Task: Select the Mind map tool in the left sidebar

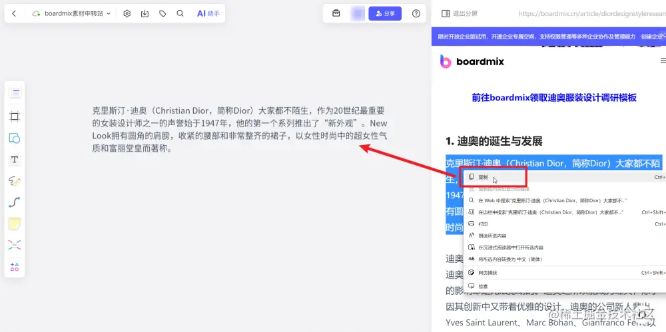Action: pos(15,245)
